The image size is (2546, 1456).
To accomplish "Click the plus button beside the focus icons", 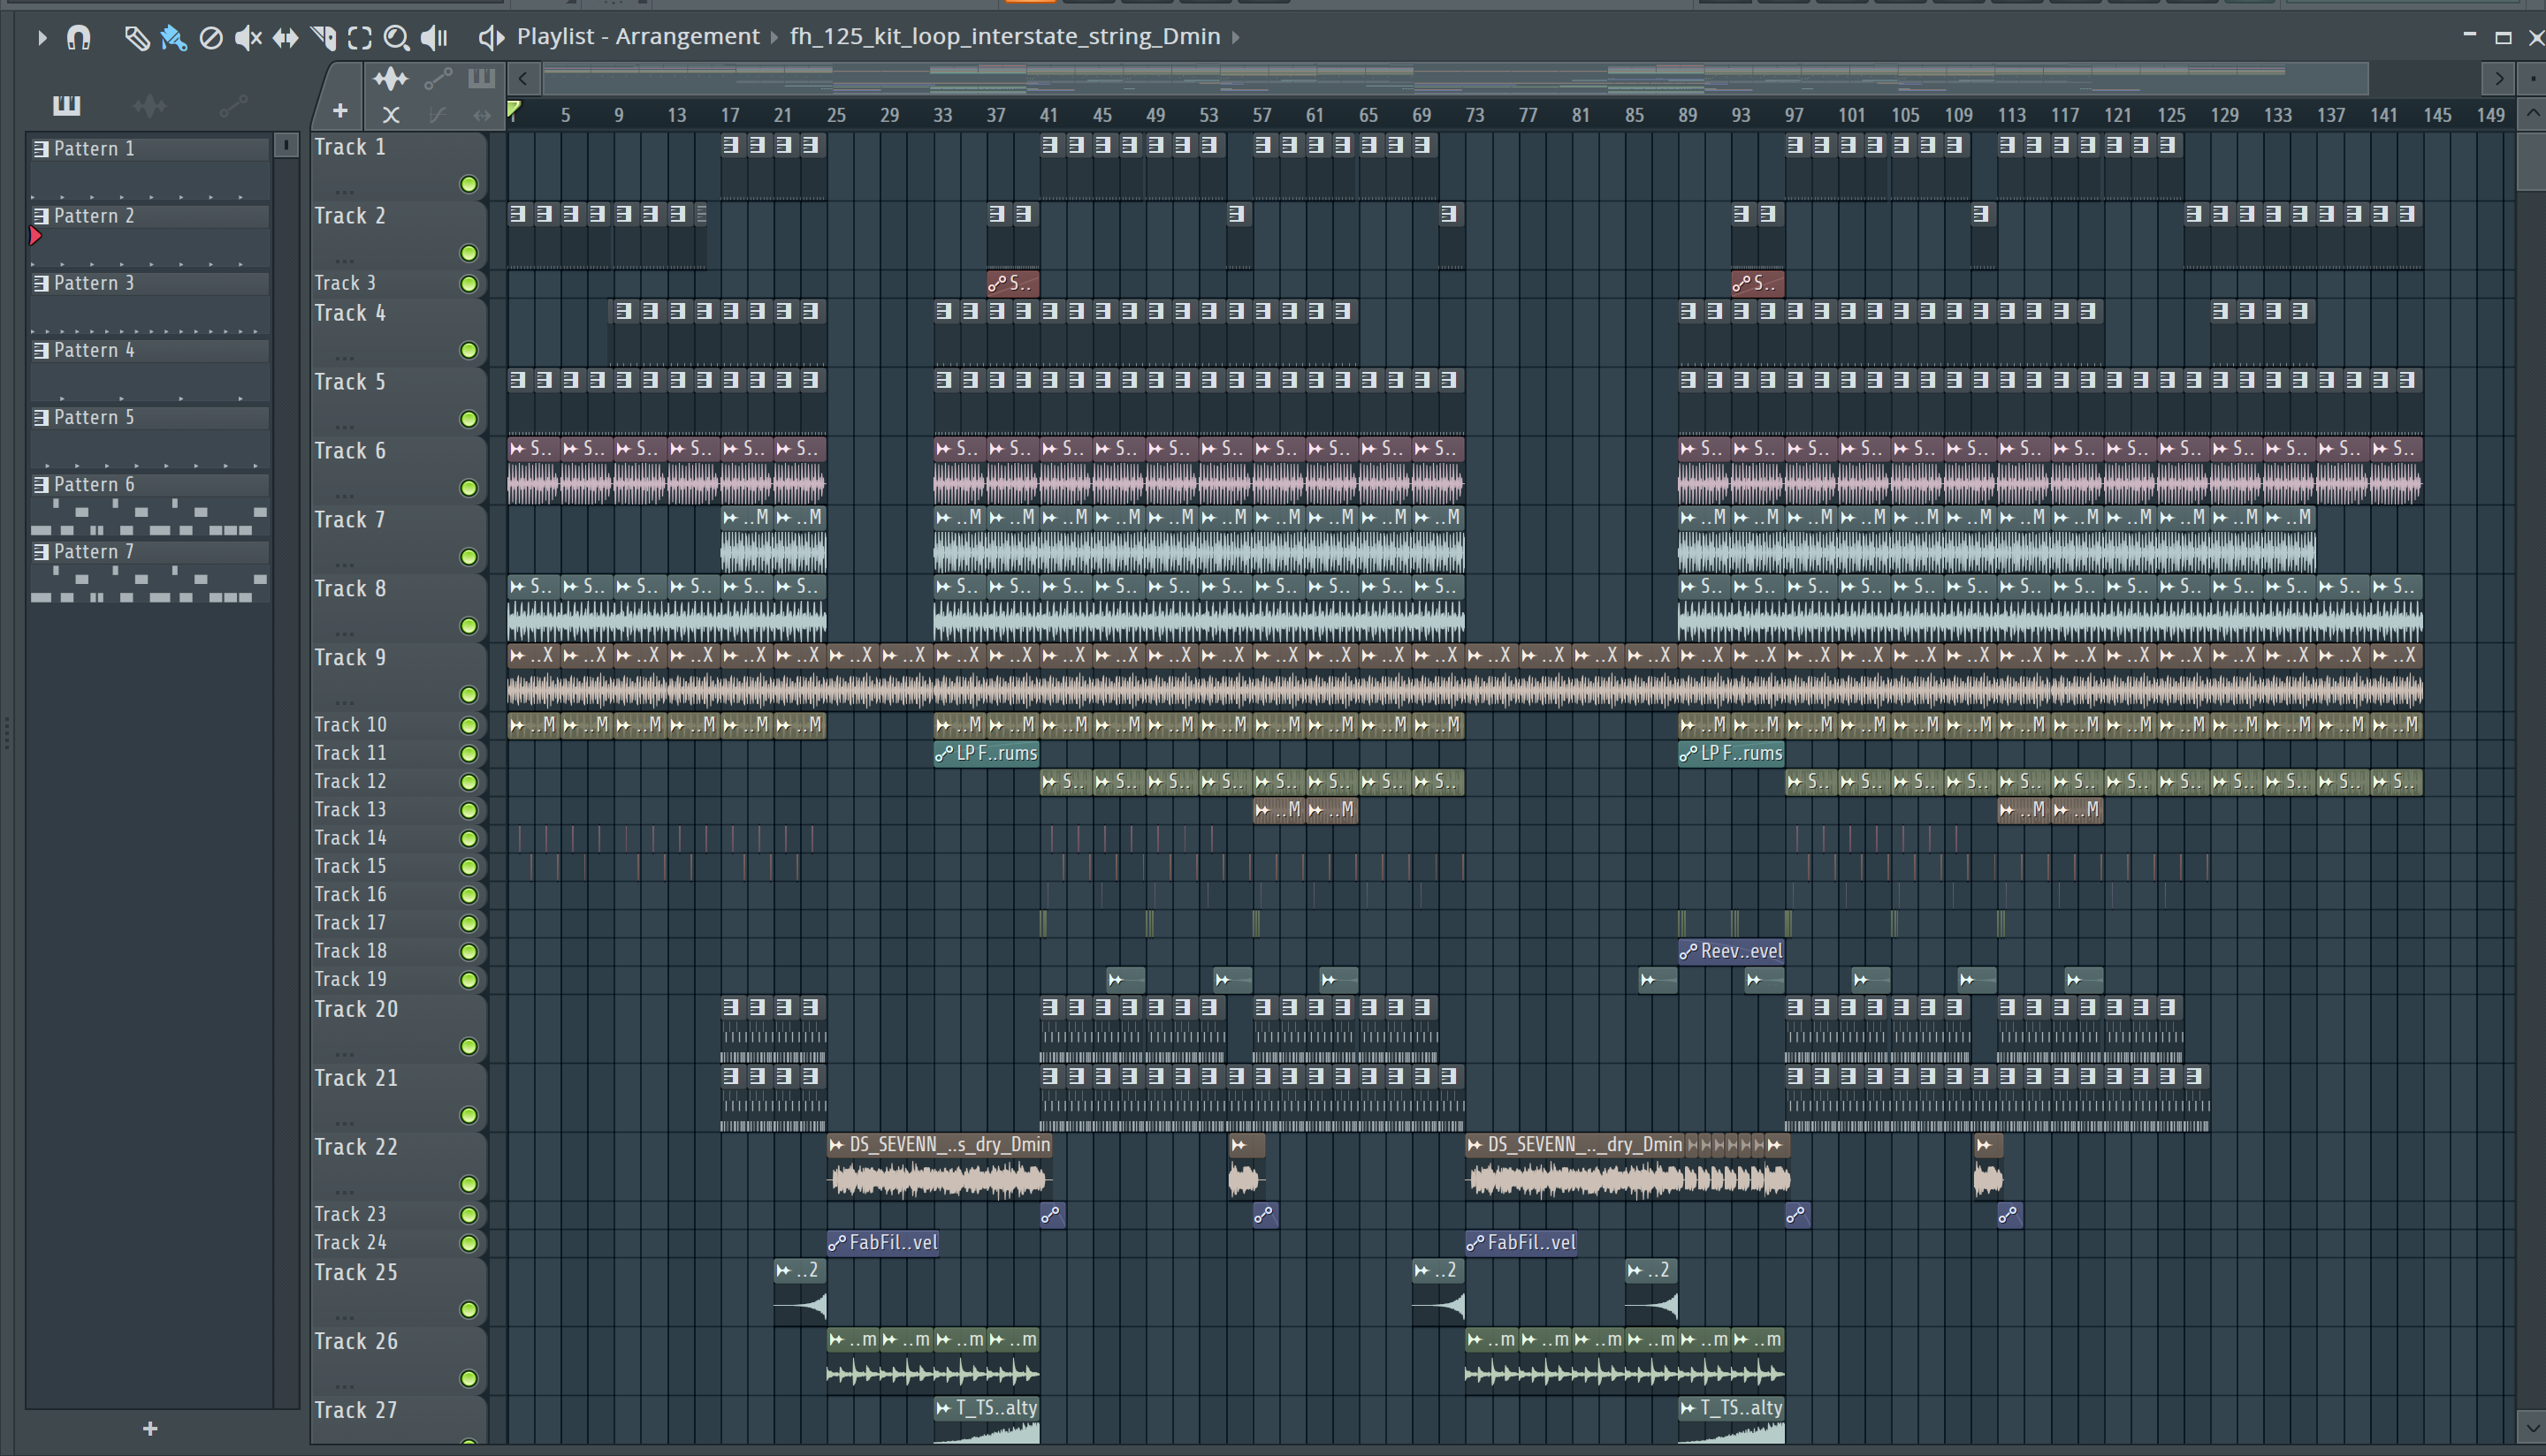I will pos(340,111).
